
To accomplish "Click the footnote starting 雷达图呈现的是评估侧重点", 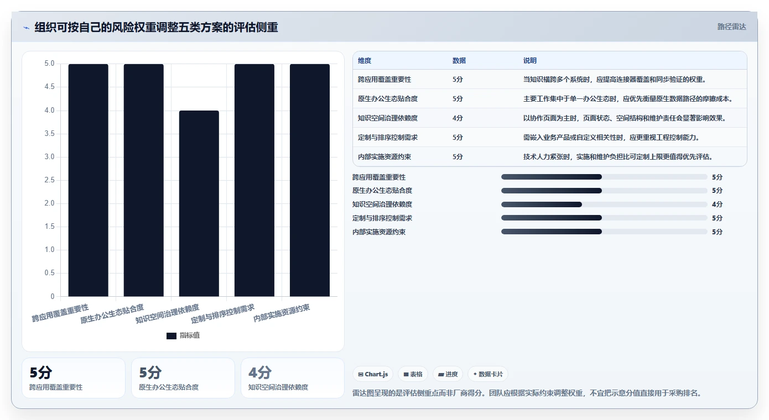I will (x=527, y=393).
